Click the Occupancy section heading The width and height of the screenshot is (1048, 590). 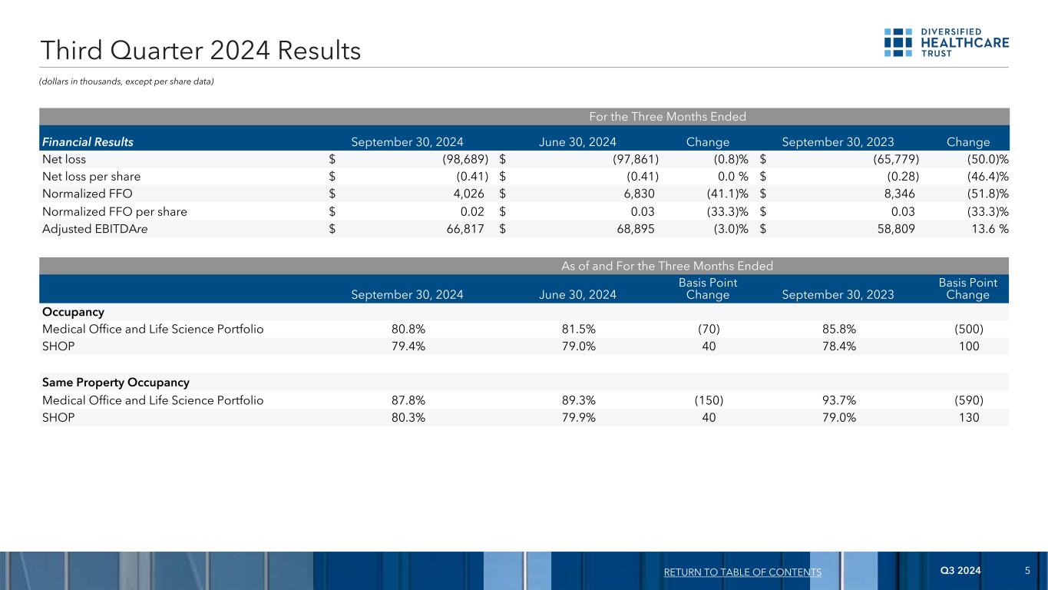tap(73, 312)
